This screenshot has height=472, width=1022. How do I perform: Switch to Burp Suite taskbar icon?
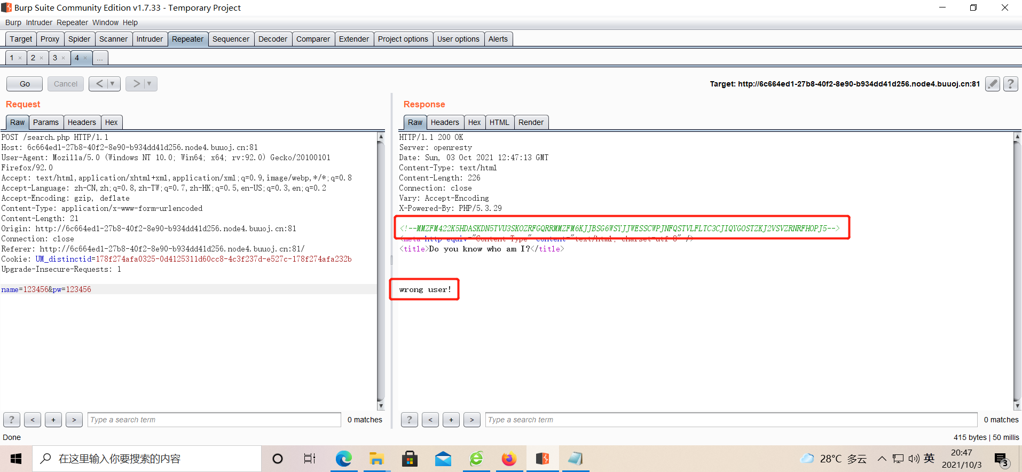pyautogui.click(x=543, y=459)
